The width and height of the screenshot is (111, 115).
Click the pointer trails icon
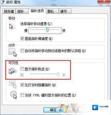tap(13, 71)
